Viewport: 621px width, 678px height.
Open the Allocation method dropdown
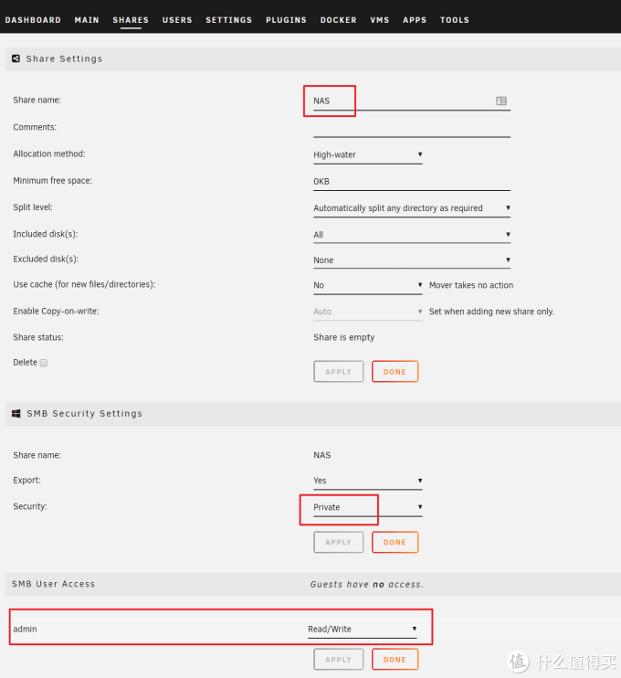tap(368, 154)
